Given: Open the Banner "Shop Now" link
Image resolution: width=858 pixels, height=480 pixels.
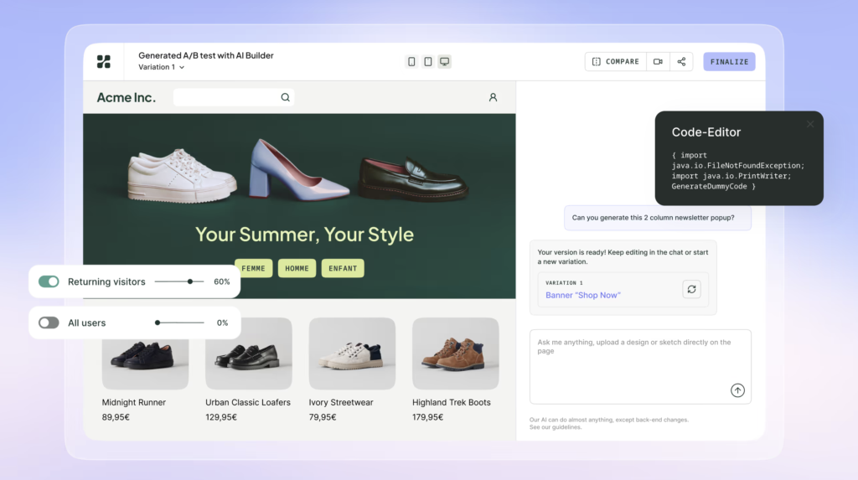Looking at the screenshot, I should pos(583,295).
